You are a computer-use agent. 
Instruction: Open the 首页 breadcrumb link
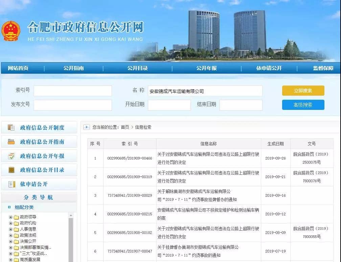[x=125, y=127]
